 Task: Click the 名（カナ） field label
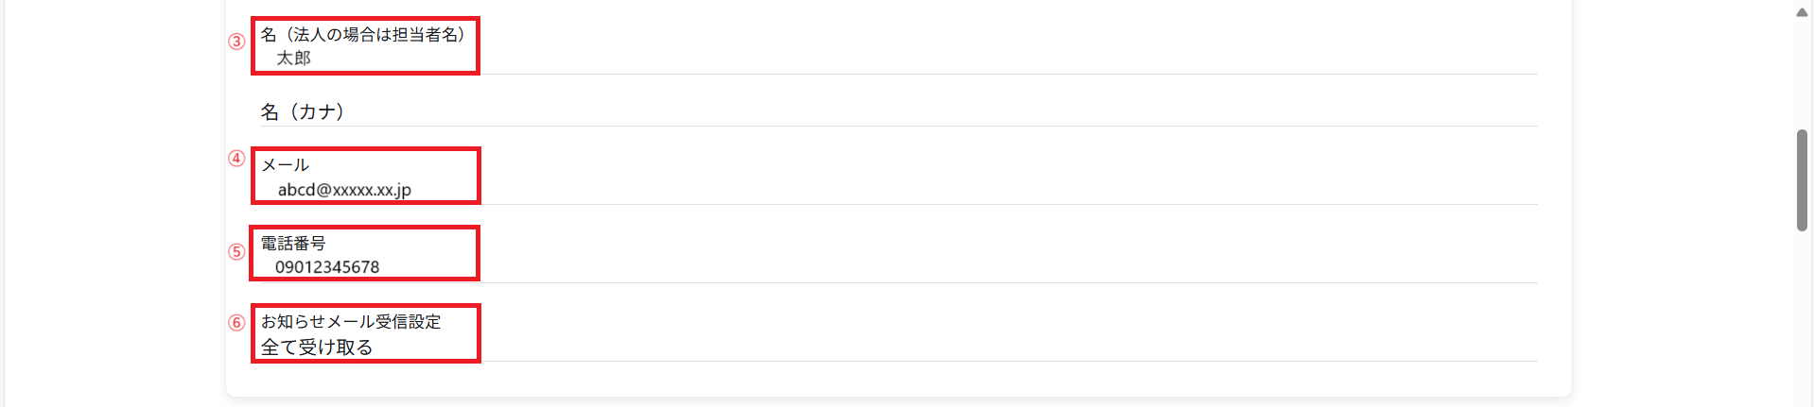click(303, 112)
